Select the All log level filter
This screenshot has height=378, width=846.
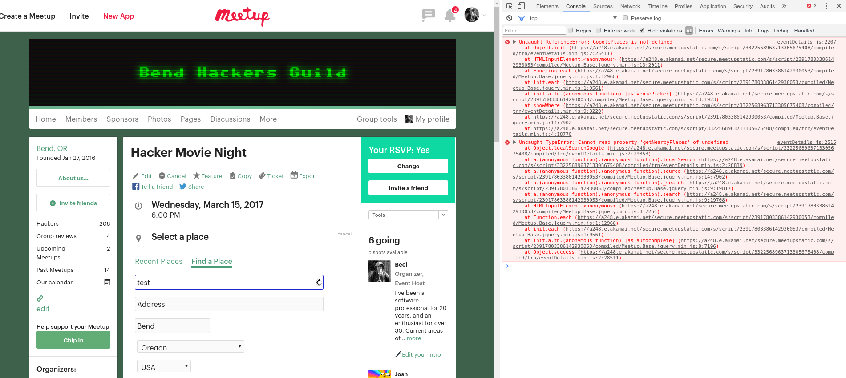pos(689,31)
